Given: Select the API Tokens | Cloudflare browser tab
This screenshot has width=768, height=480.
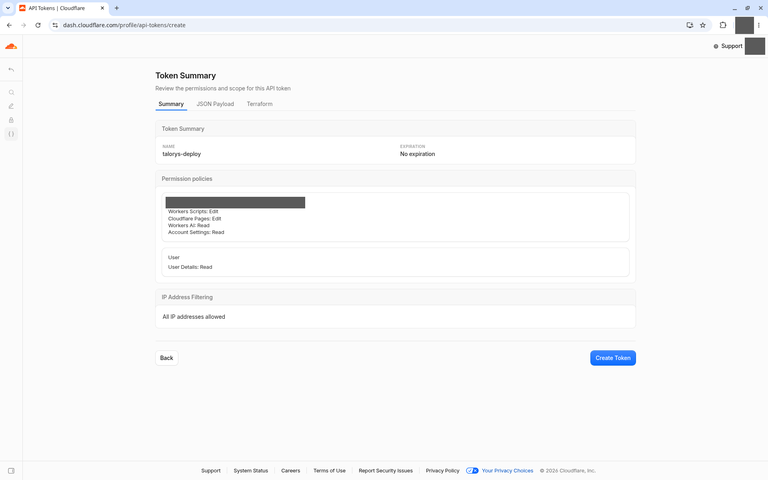Looking at the screenshot, I should (x=62, y=8).
